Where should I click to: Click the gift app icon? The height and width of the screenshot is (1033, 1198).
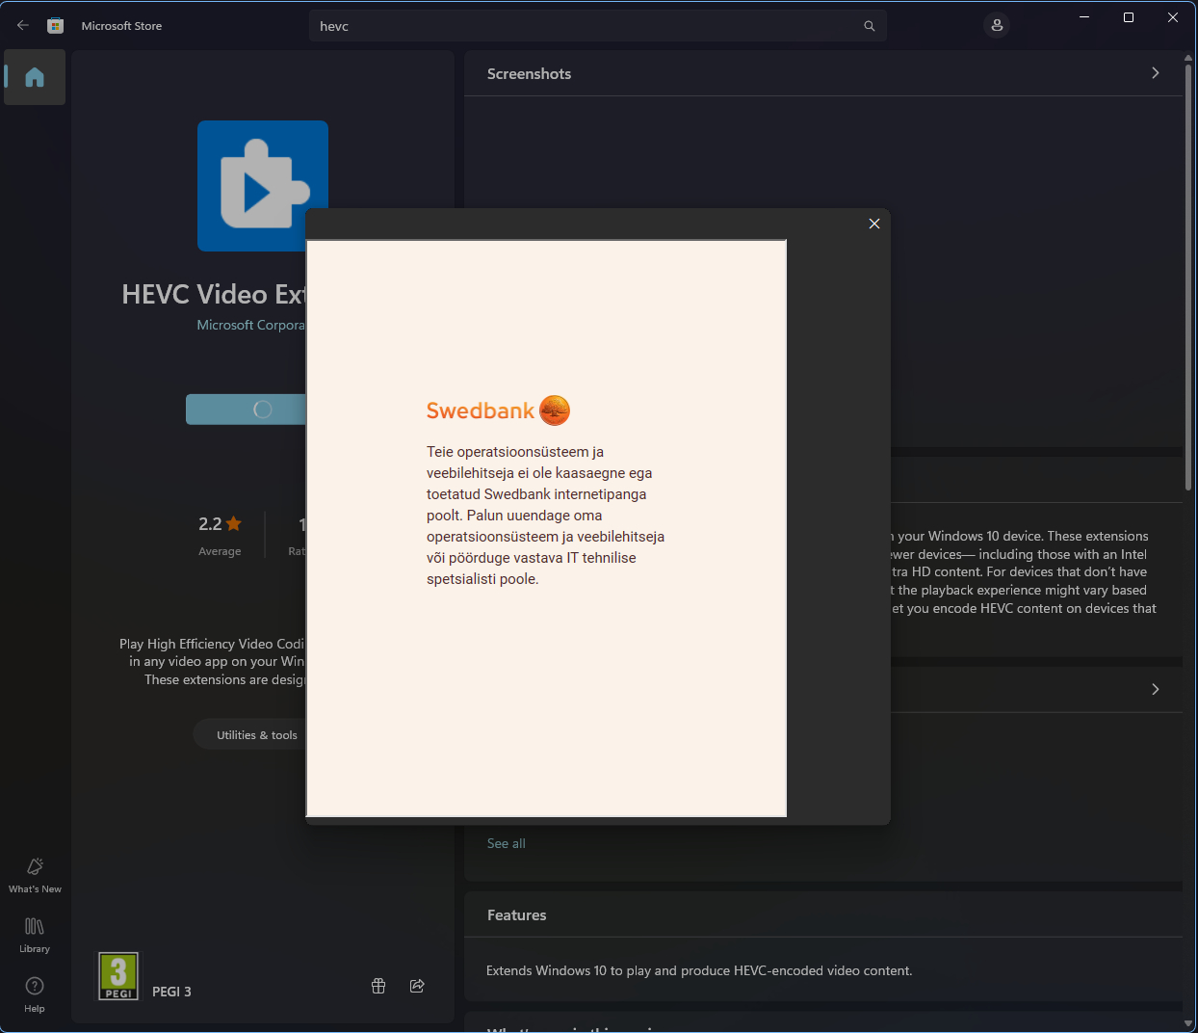click(378, 986)
